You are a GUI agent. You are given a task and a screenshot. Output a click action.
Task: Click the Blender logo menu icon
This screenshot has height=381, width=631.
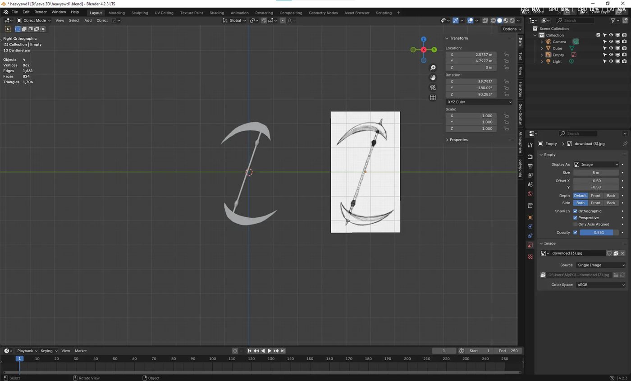[x=5, y=12]
